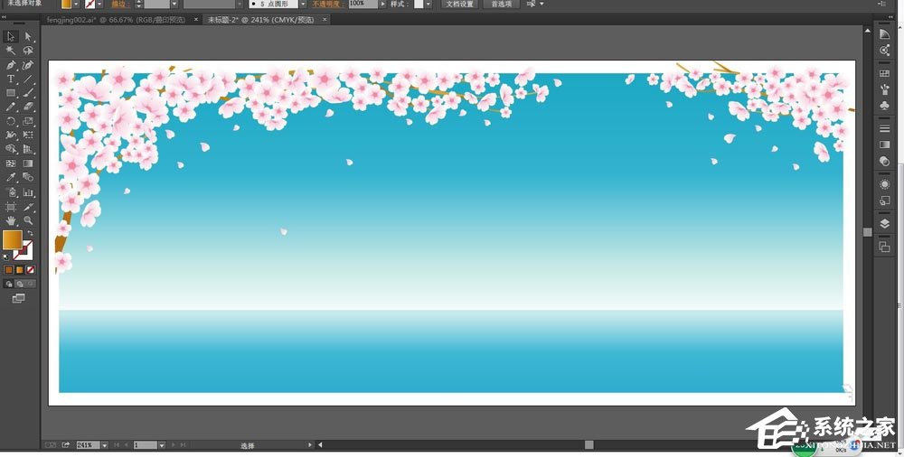
Task: Open the zoom level 241% dropdown
Action: pyautogui.click(x=105, y=445)
